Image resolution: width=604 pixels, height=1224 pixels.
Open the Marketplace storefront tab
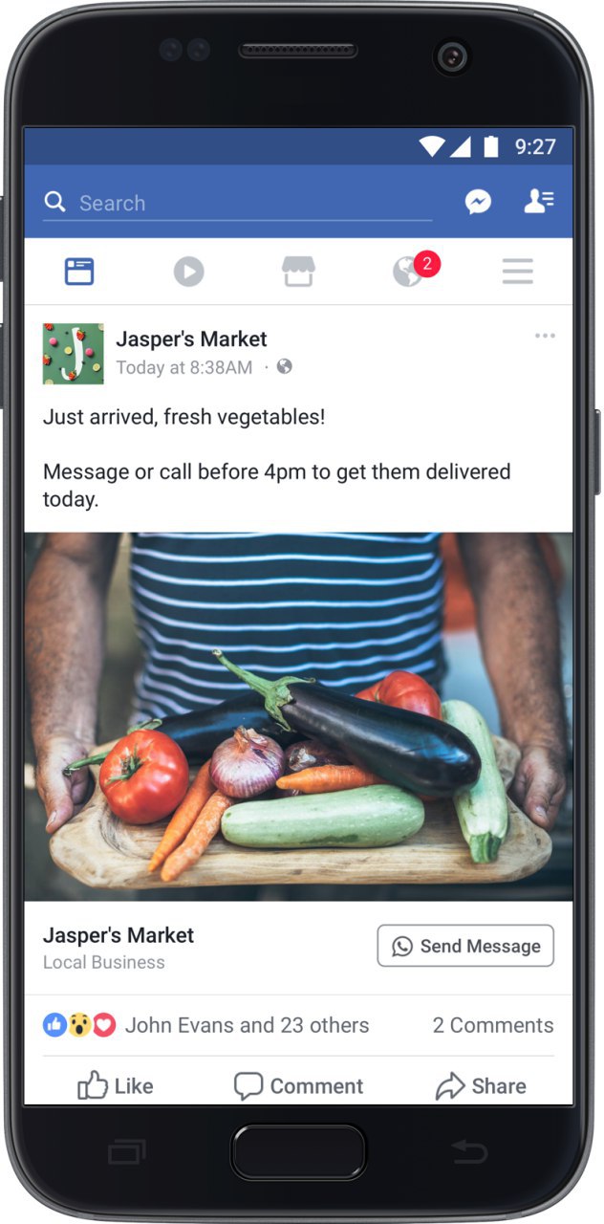coord(298,272)
